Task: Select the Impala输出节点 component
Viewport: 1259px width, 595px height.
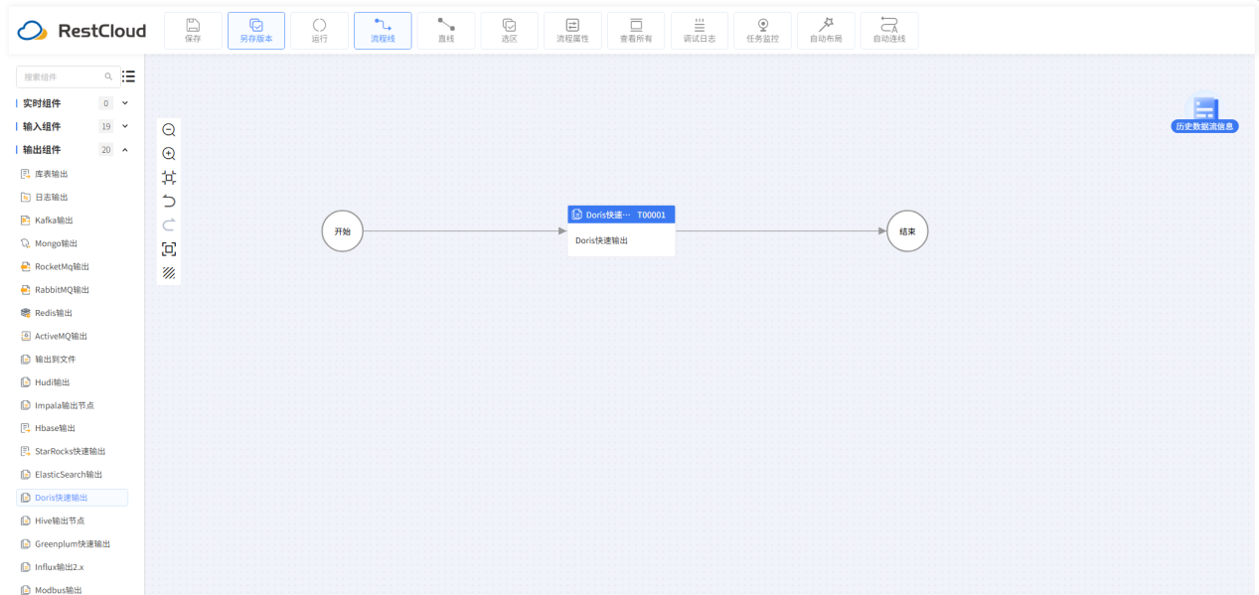Action: click(x=72, y=405)
